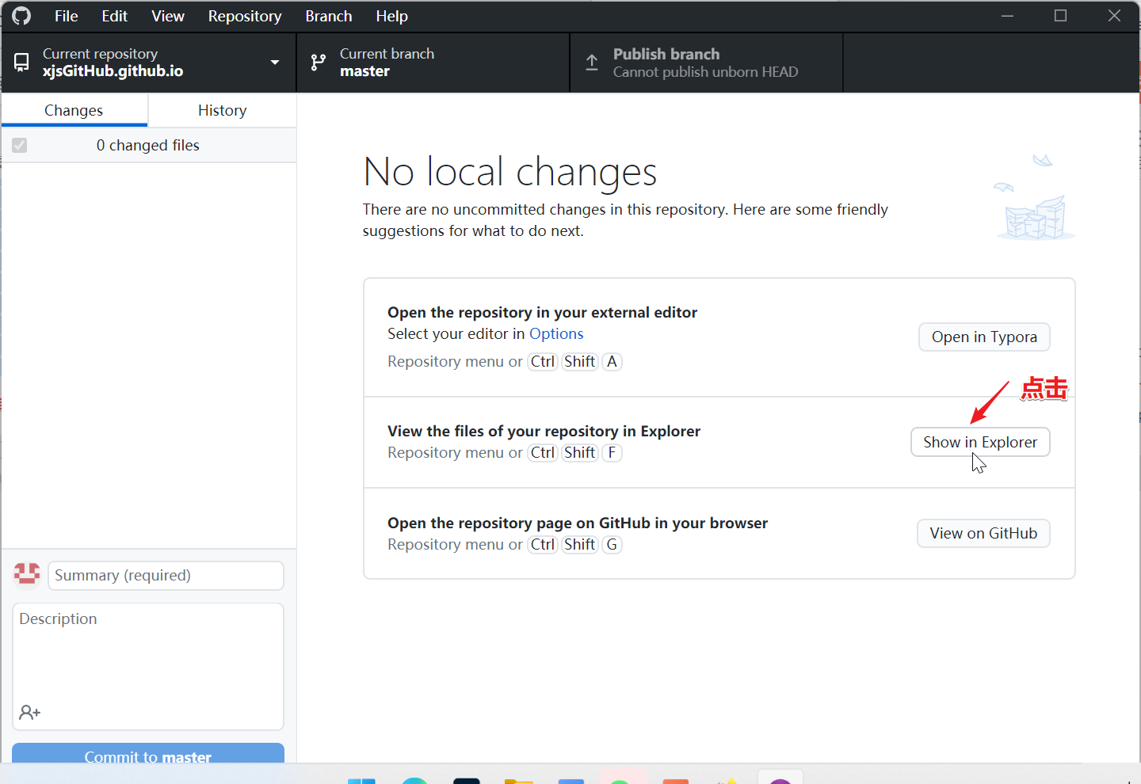Click the 'No local changes' heading
Viewport: 1141px width, 784px height.
pyautogui.click(x=510, y=172)
